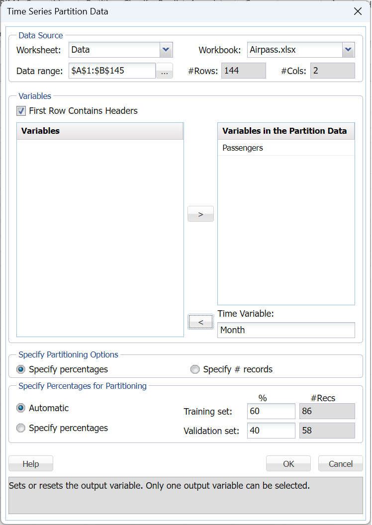The image size is (372, 525).
Task: Open the Workbook dropdown arrow
Action: tap(348, 50)
